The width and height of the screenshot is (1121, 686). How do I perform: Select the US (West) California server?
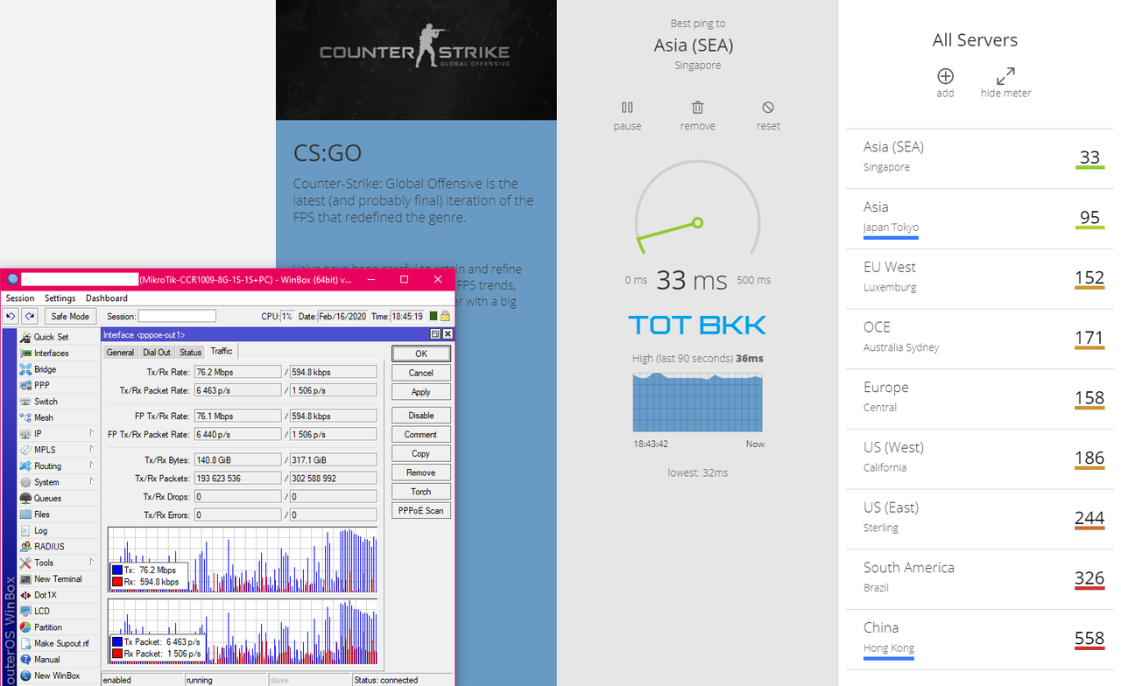pyautogui.click(x=979, y=459)
